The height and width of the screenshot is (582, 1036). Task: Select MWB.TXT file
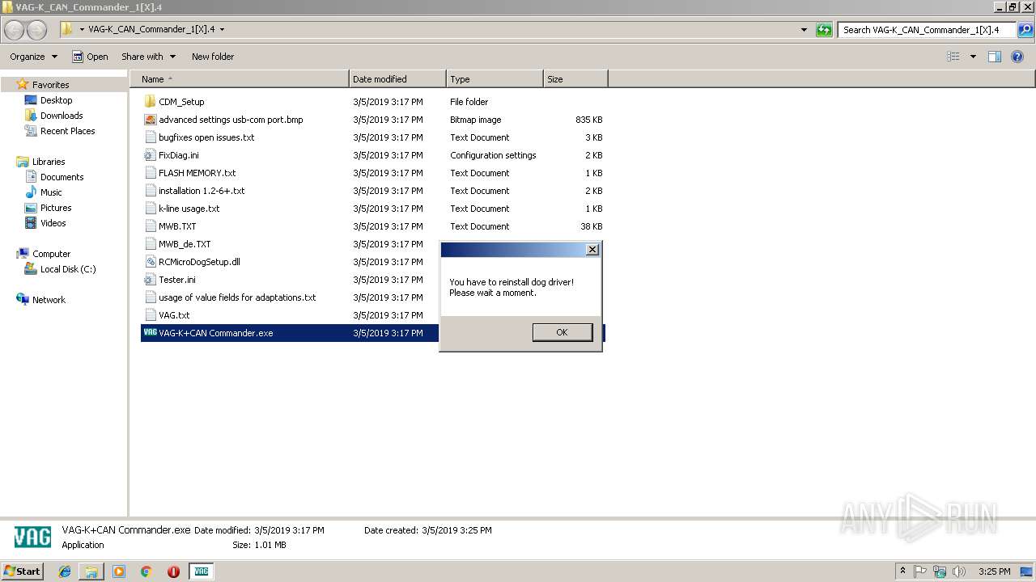(x=177, y=226)
